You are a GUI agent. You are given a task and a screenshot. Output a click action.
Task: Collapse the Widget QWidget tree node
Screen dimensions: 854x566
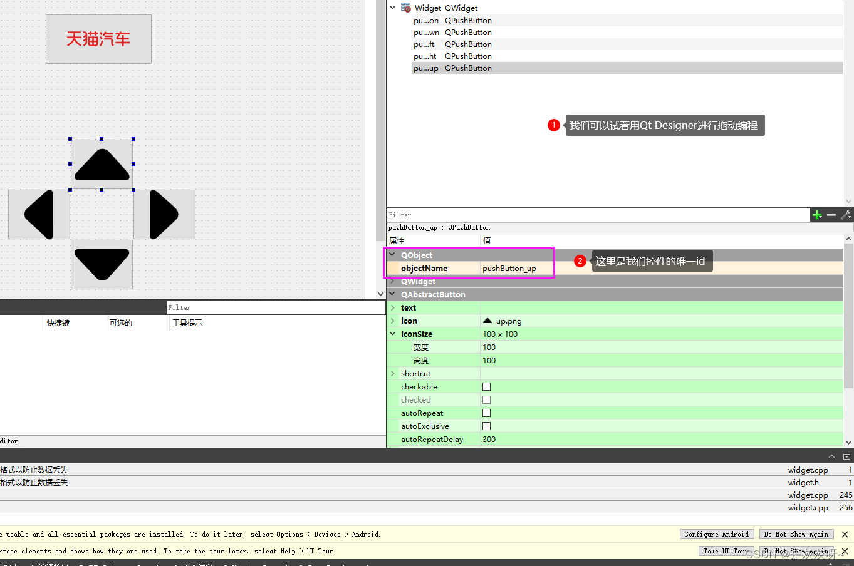tap(393, 8)
